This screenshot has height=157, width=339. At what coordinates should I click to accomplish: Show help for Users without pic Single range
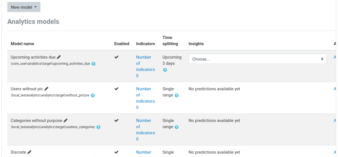177,95
